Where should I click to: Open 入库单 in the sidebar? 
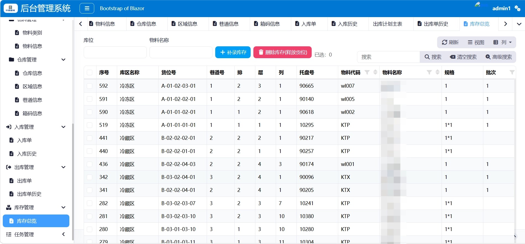[24, 140]
